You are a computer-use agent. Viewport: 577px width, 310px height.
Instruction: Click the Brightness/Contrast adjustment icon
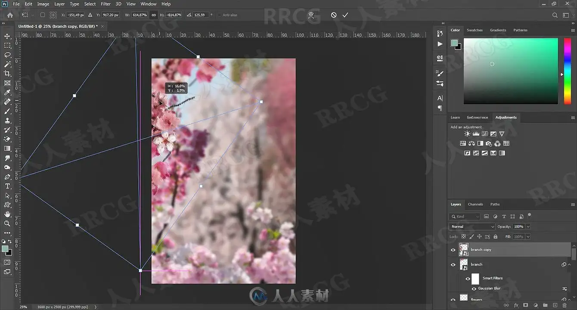pyautogui.click(x=467, y=134)
